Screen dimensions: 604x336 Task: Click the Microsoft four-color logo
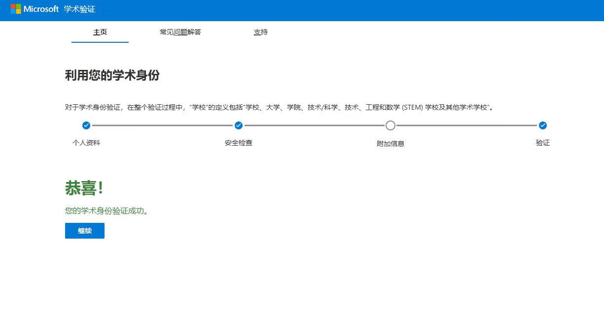pos(16,9)
